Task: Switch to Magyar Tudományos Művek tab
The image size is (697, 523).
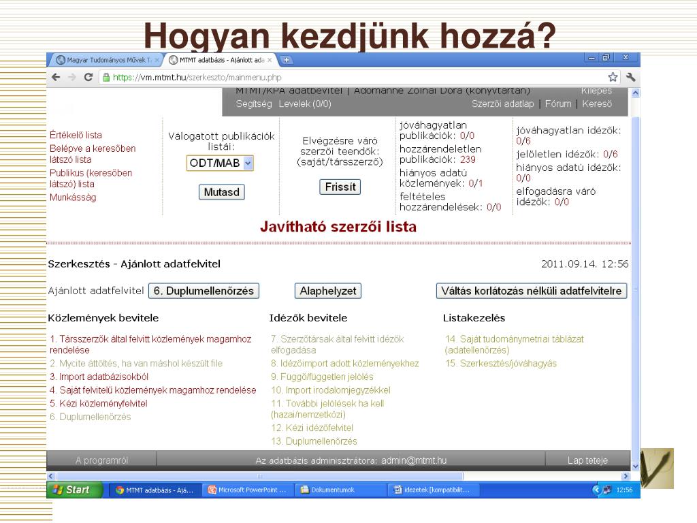Action: click(x=106, y=60)
